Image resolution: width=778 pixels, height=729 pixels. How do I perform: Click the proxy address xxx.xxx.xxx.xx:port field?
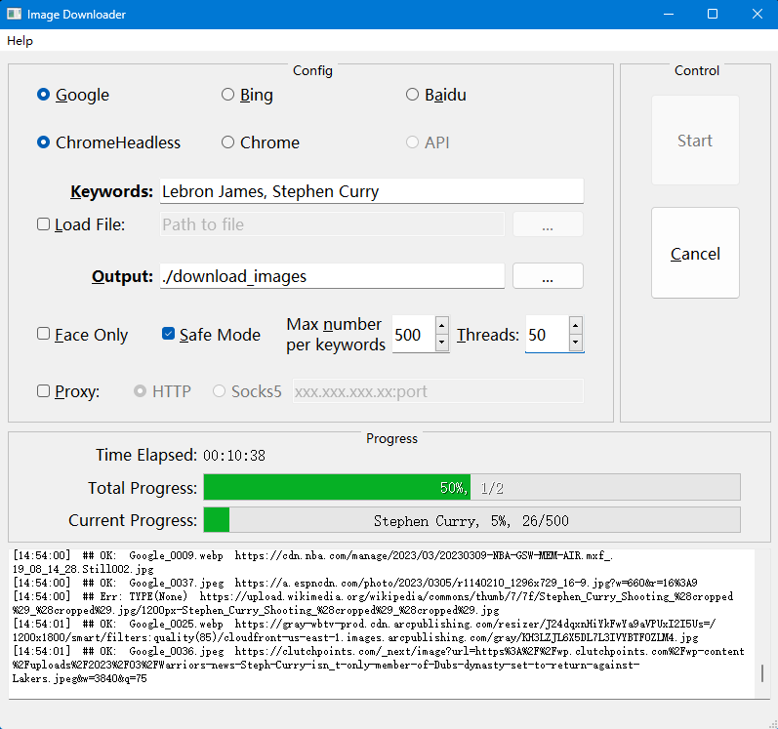click(x=438, y=391)
